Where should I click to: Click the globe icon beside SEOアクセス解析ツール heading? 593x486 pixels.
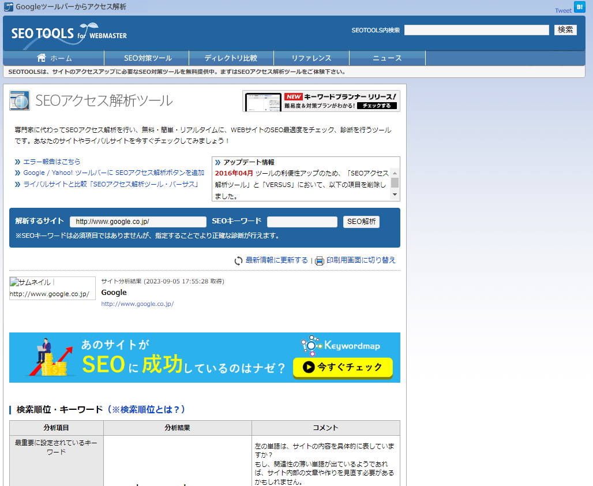(x=18, y=100)
